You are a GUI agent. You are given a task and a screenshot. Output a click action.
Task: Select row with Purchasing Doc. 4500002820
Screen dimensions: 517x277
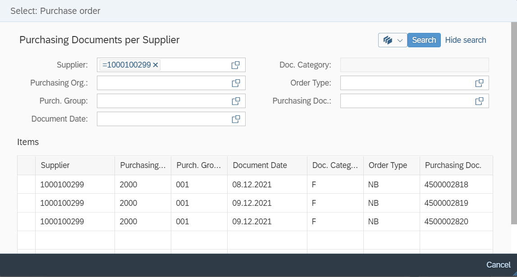click(x=26, y=222)
